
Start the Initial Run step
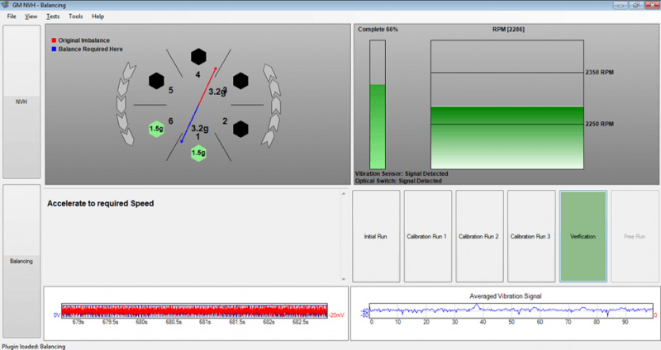pyautogui.click(x=376, y=236)
